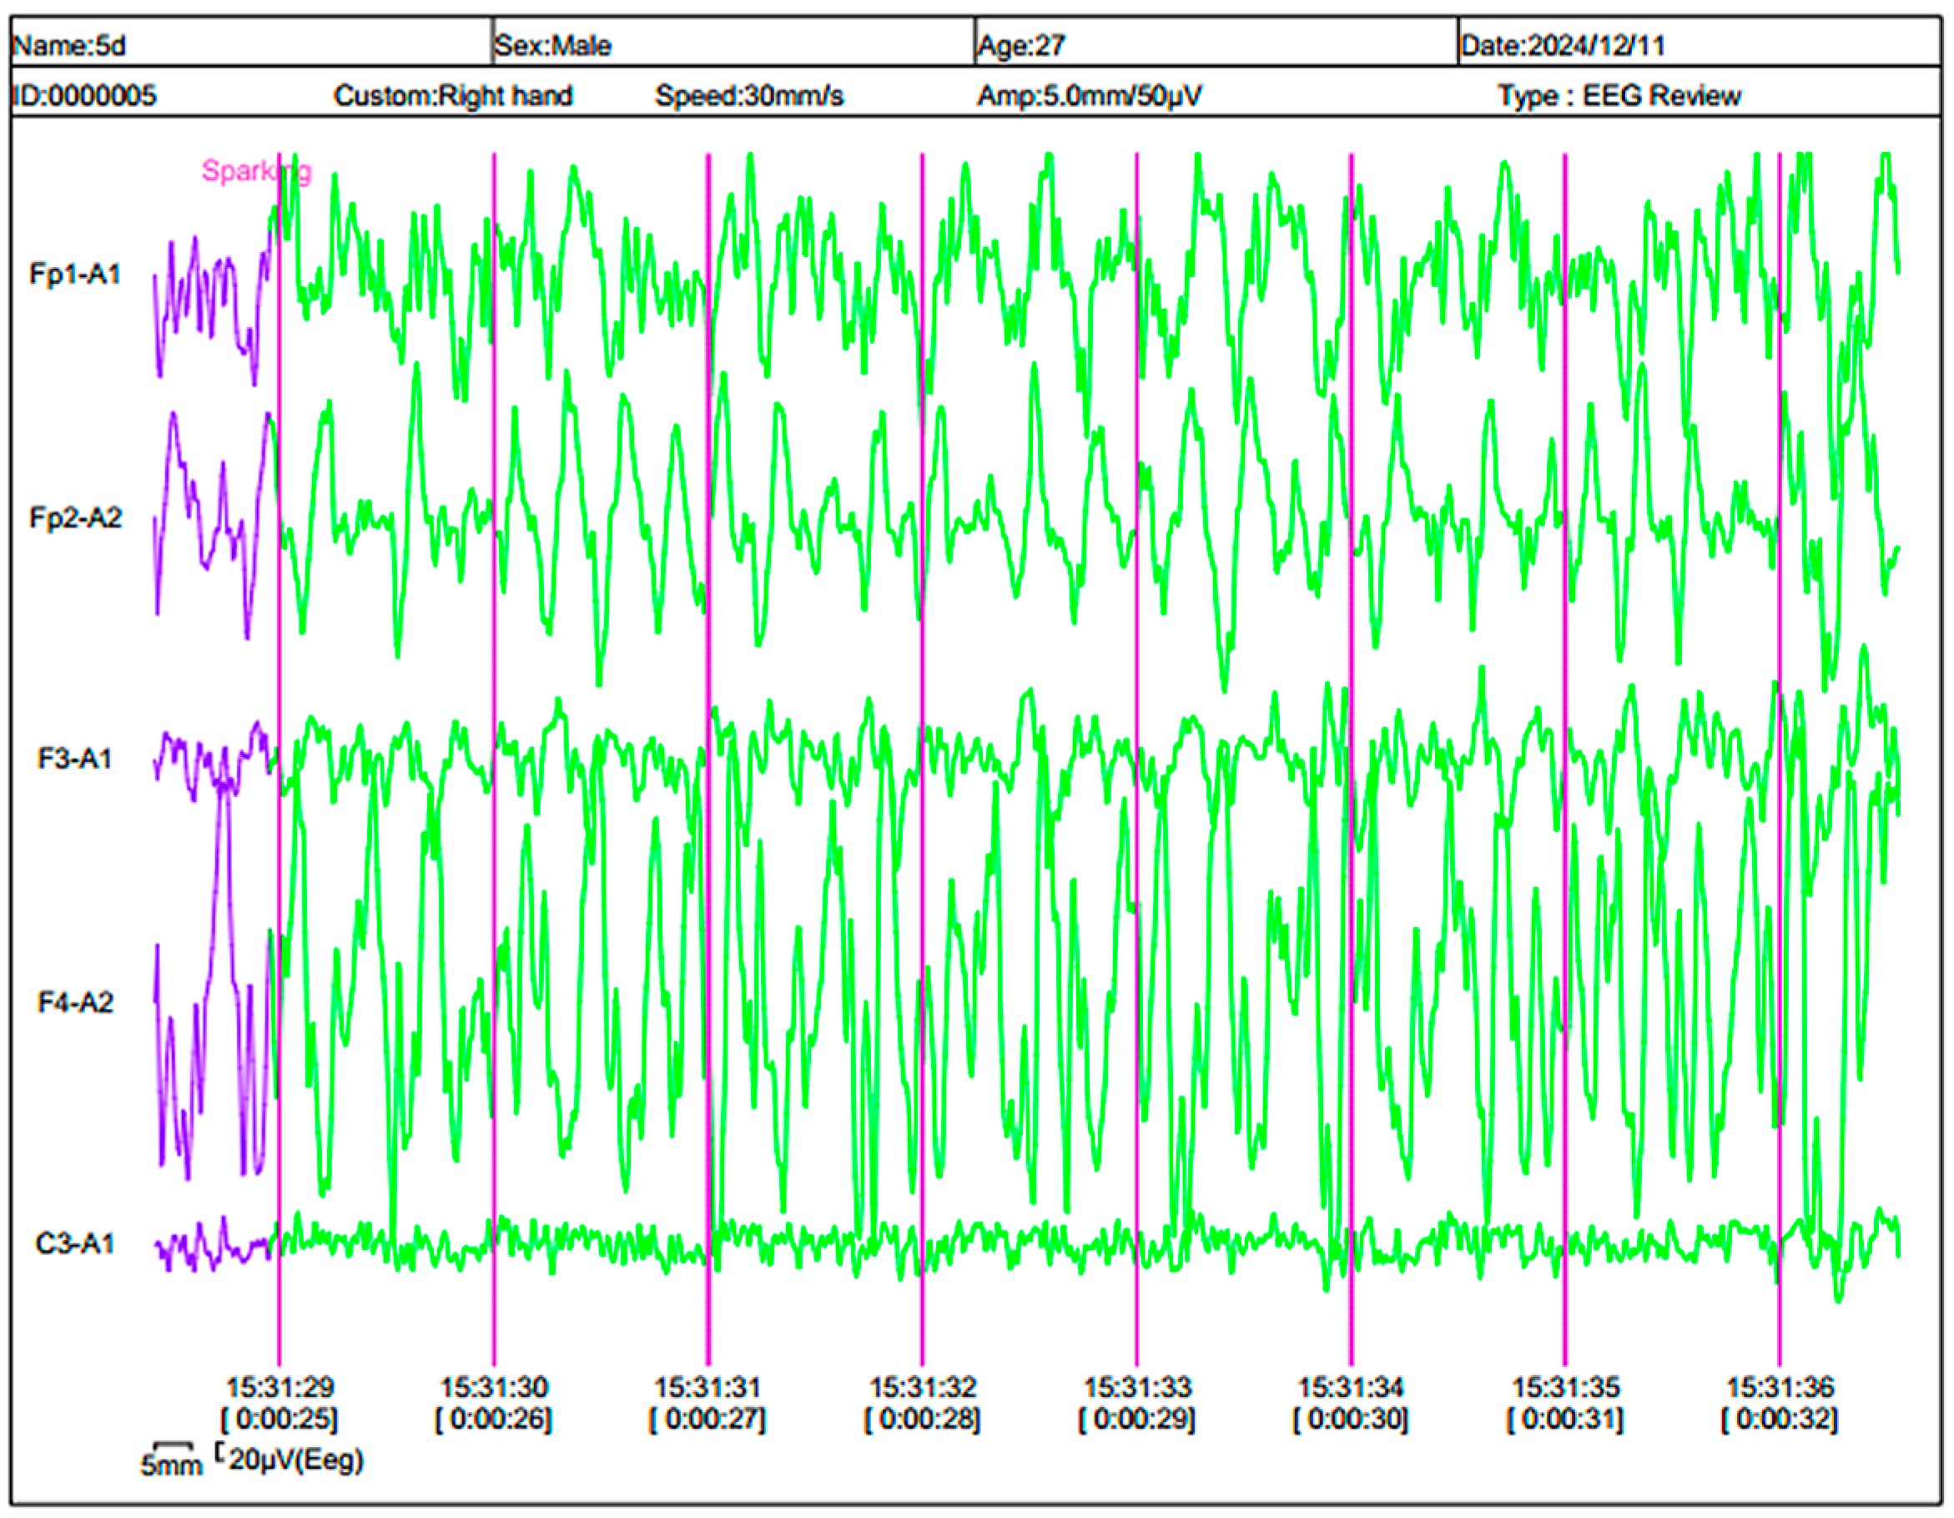Click the 15:31:30 time marker label
The image size is (1954, 1518).
coord(494,1388)
